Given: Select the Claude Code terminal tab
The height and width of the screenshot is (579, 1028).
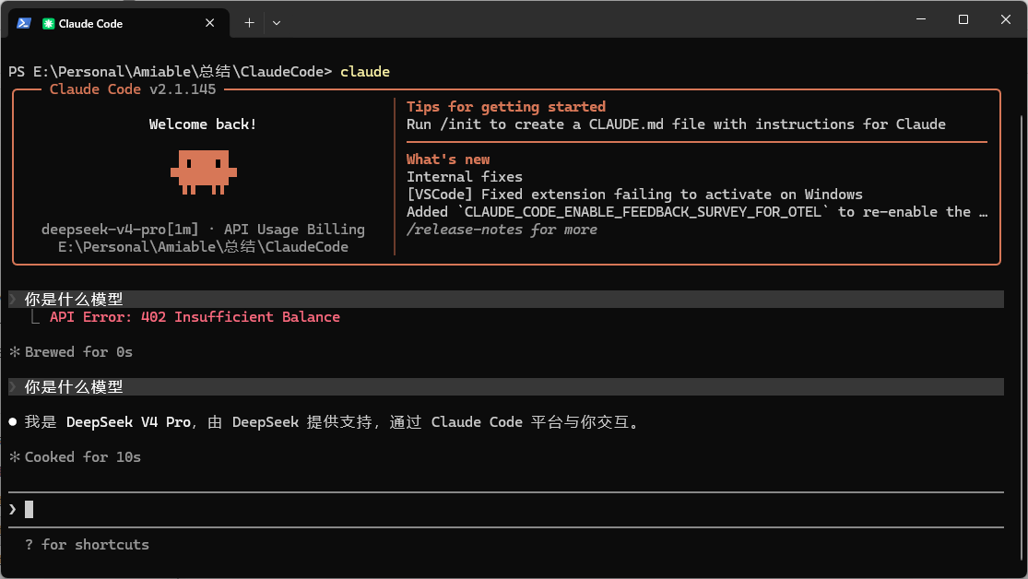Looking at the screenshot, I should pyautogui.click(x=119, y=23).
